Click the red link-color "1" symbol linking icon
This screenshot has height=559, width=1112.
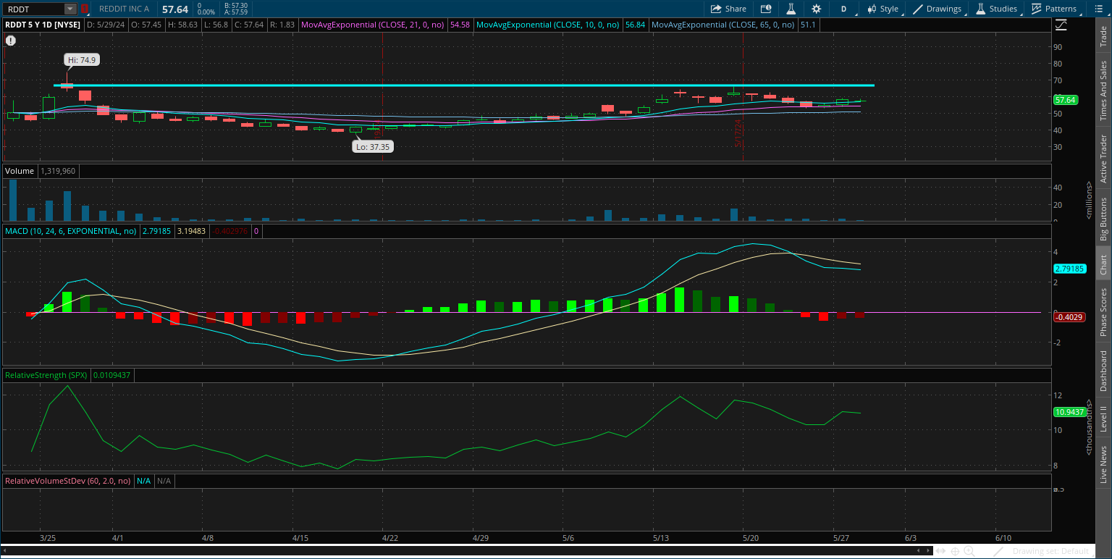[x=84, y=9]
